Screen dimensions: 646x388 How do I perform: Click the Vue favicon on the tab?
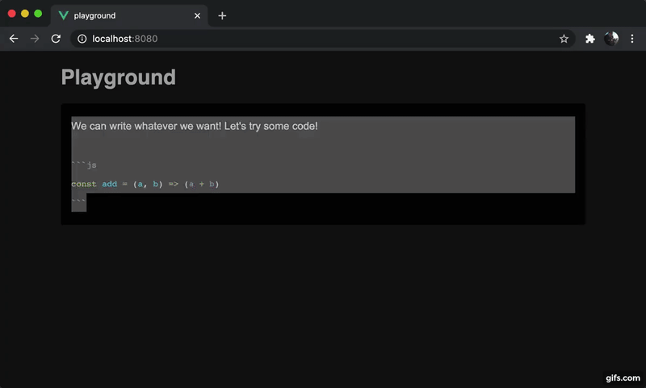63,15
